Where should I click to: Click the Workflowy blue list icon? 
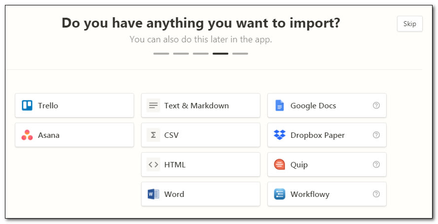280,194
